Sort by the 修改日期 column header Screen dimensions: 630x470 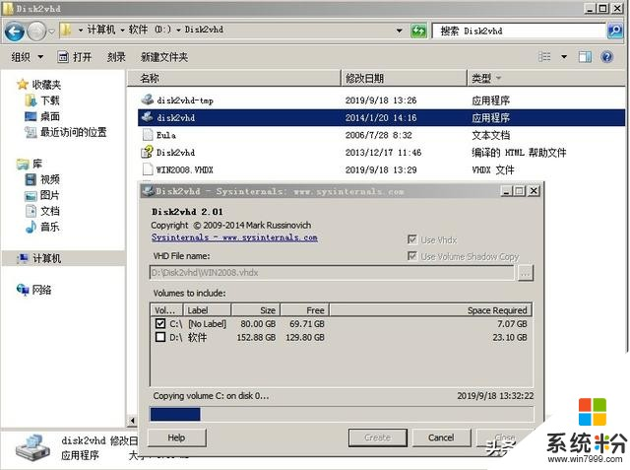404,78
